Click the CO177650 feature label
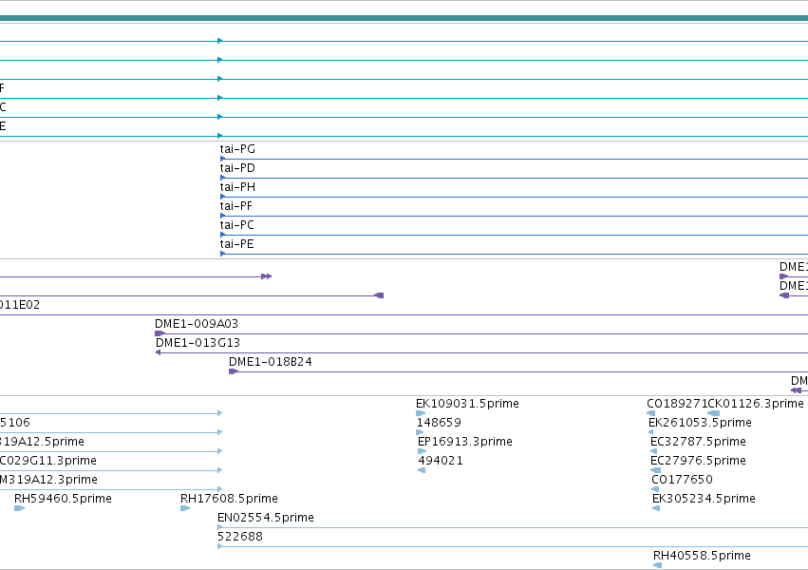808x570 pixels. pos(683,480)
